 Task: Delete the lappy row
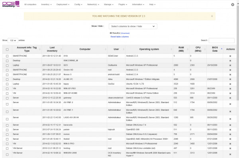pos(230,84)
